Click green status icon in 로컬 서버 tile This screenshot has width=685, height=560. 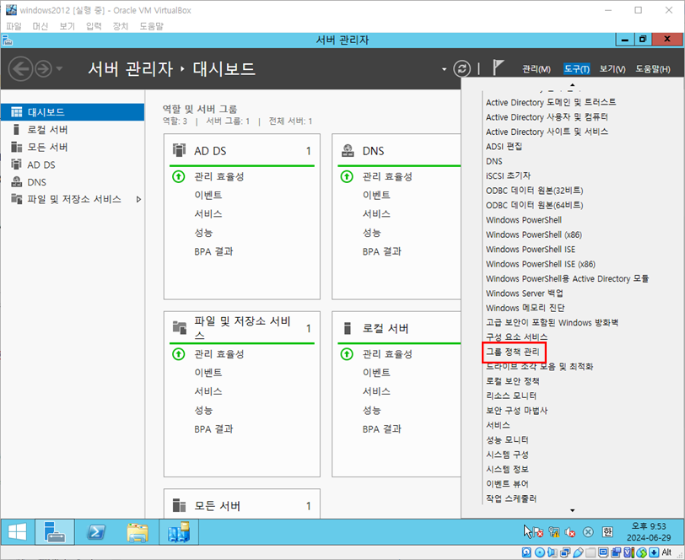(347, 354)
